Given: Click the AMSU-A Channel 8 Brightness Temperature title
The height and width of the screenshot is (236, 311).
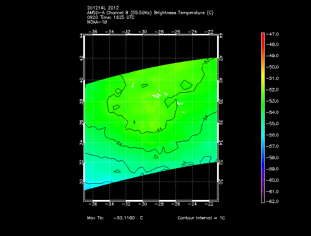Looking at the screenshot, I should pos(150,13).
